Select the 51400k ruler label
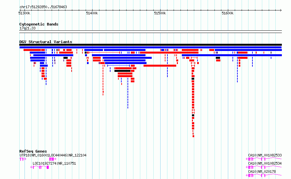 [92, 13]
